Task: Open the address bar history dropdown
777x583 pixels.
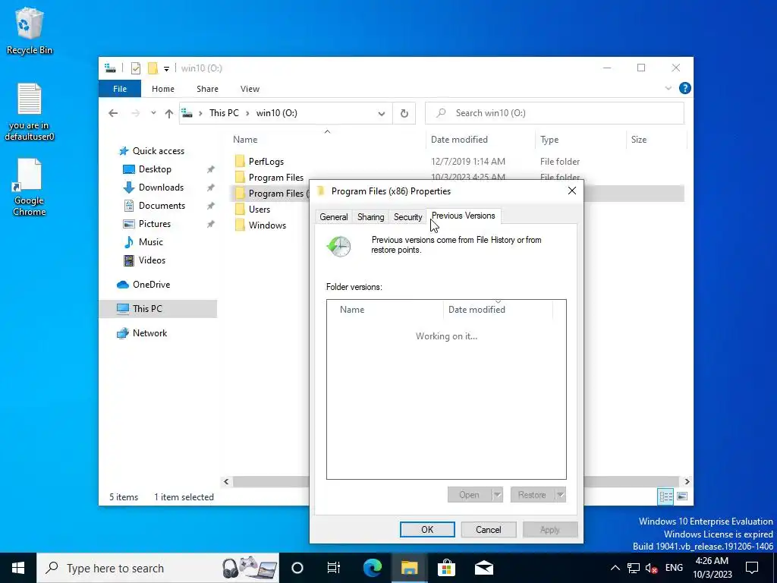Action: [x=382, y=114]
